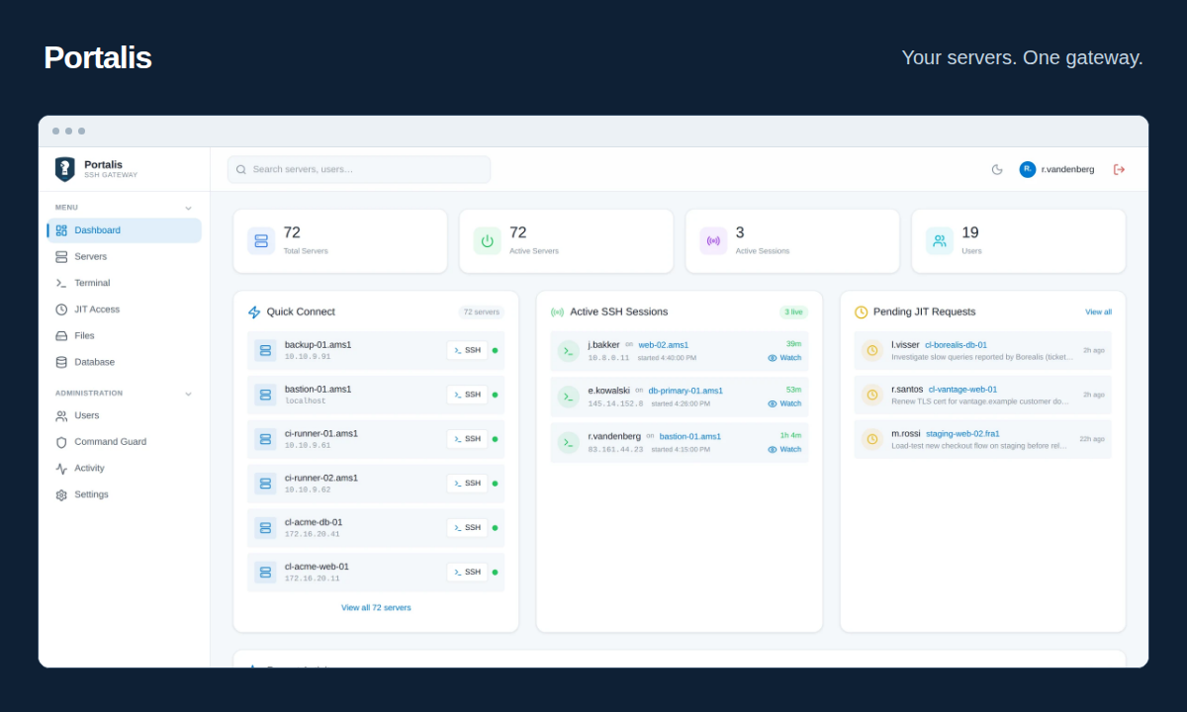Open bastion-01.ams1 link in sessions
Image resolution: width=1187 pixels, height=712 pixels.
tap(690, 436)
